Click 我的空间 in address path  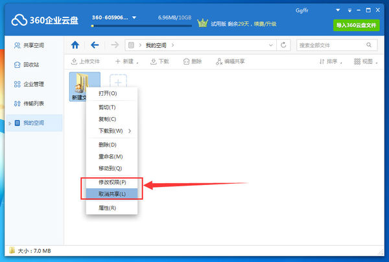tap(156, 45)
